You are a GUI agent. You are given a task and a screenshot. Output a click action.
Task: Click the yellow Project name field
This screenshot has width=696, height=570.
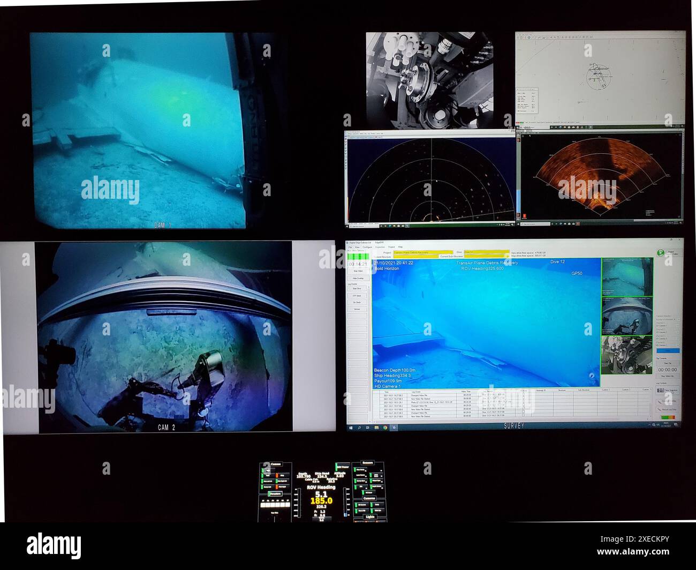pos(422,252)
